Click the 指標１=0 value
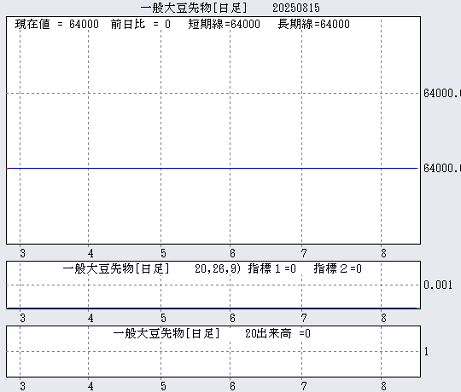This screenshot has height=392, width=461. point(272,268)
